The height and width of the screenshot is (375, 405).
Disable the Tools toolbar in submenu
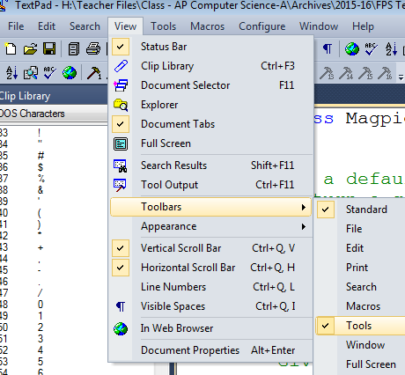coord(361,326)
